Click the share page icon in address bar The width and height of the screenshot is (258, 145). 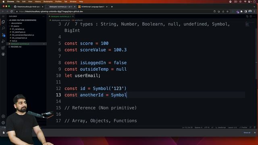(x=223, y=11)
